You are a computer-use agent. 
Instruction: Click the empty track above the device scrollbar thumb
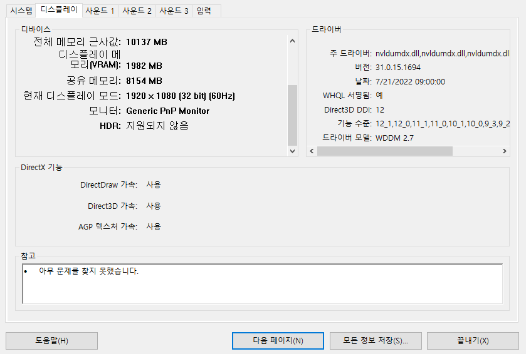pyautogui.click(x=292, y=66)
